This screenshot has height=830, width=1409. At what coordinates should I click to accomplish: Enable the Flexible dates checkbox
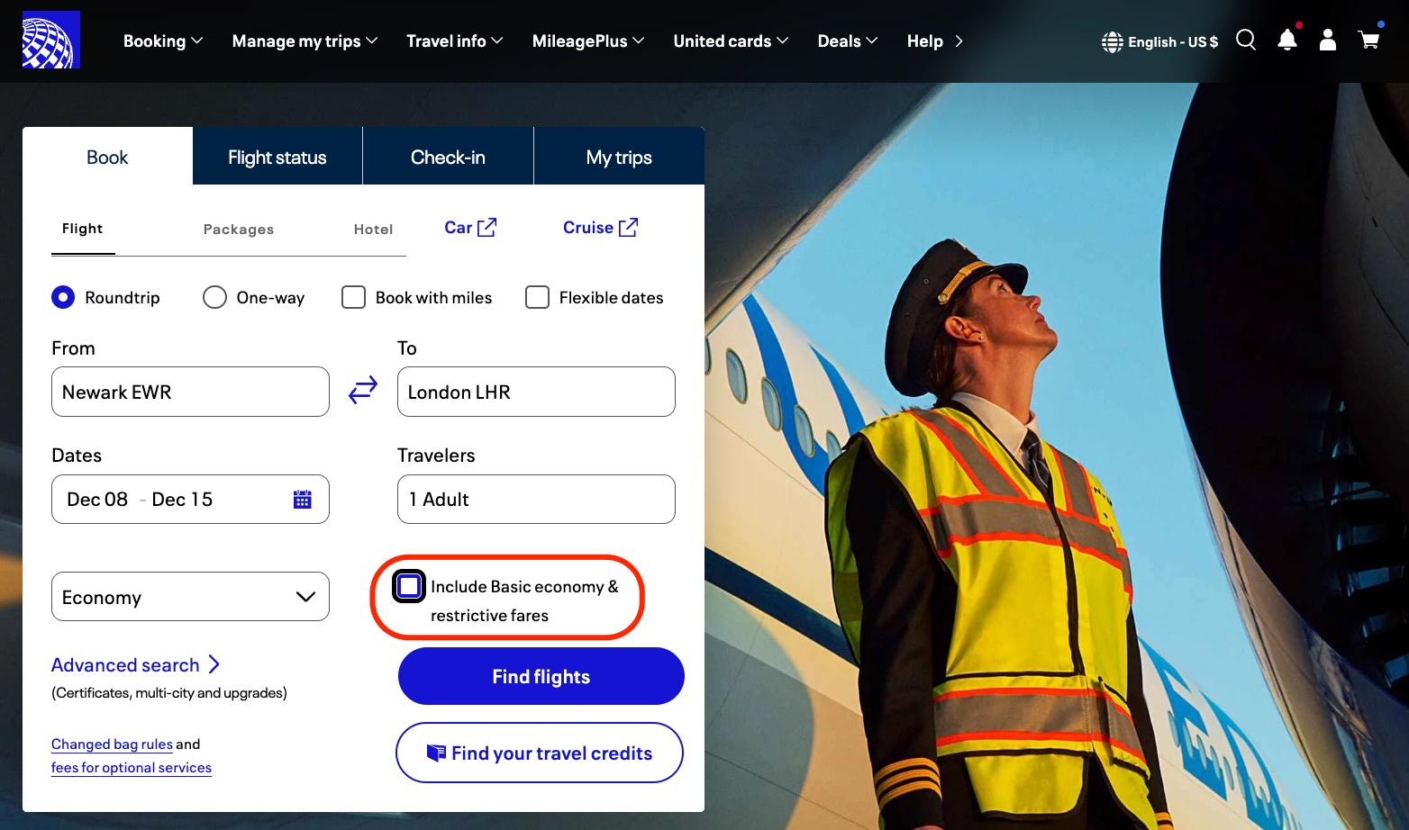537,297
